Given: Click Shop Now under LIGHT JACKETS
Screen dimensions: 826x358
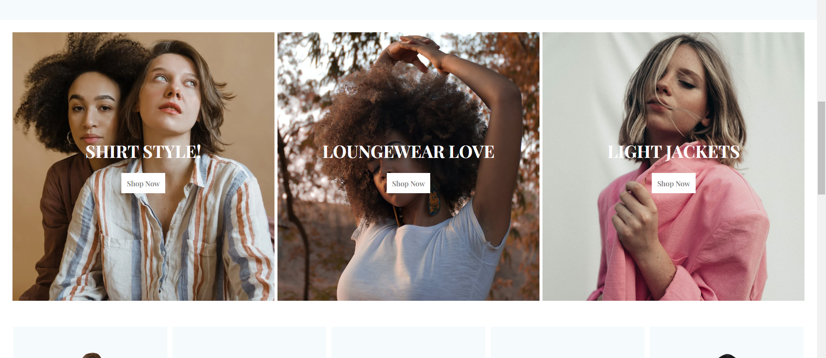Looking at the screenshot, I should 673,183.
